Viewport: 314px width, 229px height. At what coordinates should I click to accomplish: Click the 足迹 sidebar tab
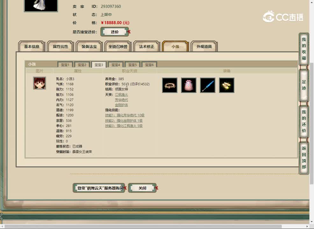(x=303, y=85)
